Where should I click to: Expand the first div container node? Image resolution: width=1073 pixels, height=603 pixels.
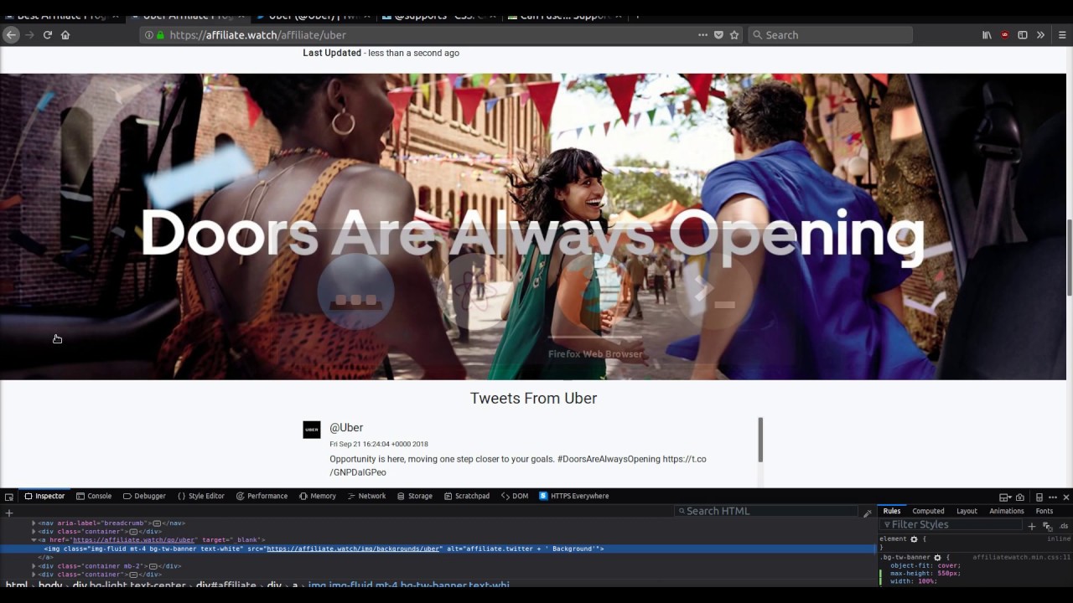point(34,532)
